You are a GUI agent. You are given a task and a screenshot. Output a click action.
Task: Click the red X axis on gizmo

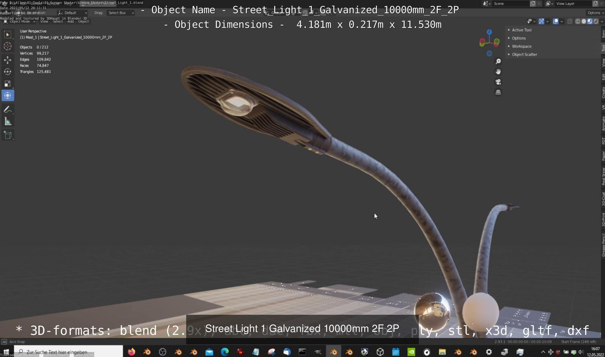point(482,42)
